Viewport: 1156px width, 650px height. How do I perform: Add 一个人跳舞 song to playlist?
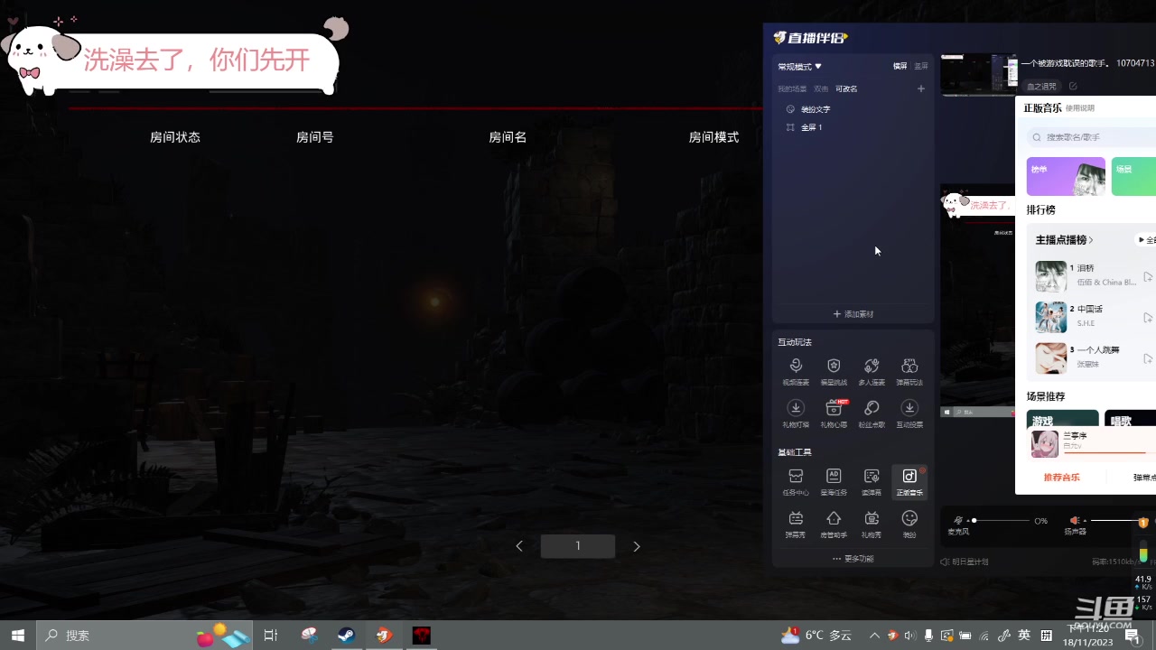click(x=1148, y=358)
